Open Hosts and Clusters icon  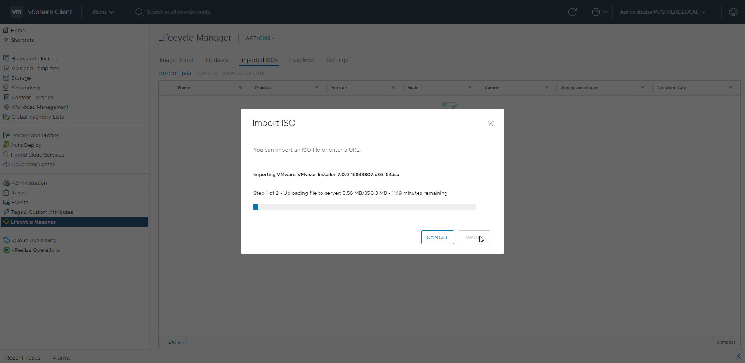pos(6,58)
